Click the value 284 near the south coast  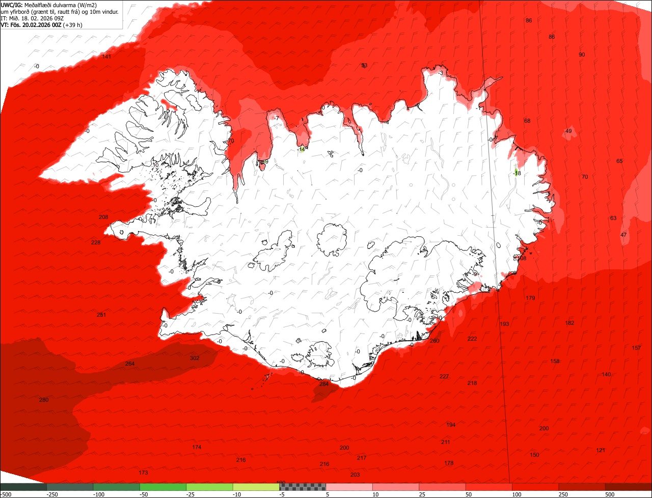pos(324,384)
